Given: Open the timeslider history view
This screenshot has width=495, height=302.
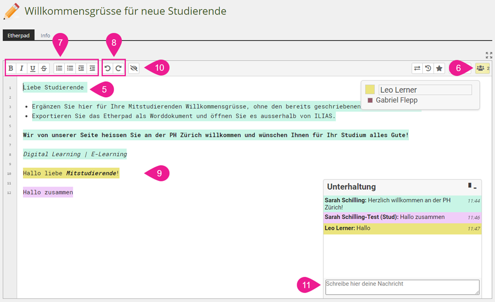Looking at the screenshot, I should 428,68.
